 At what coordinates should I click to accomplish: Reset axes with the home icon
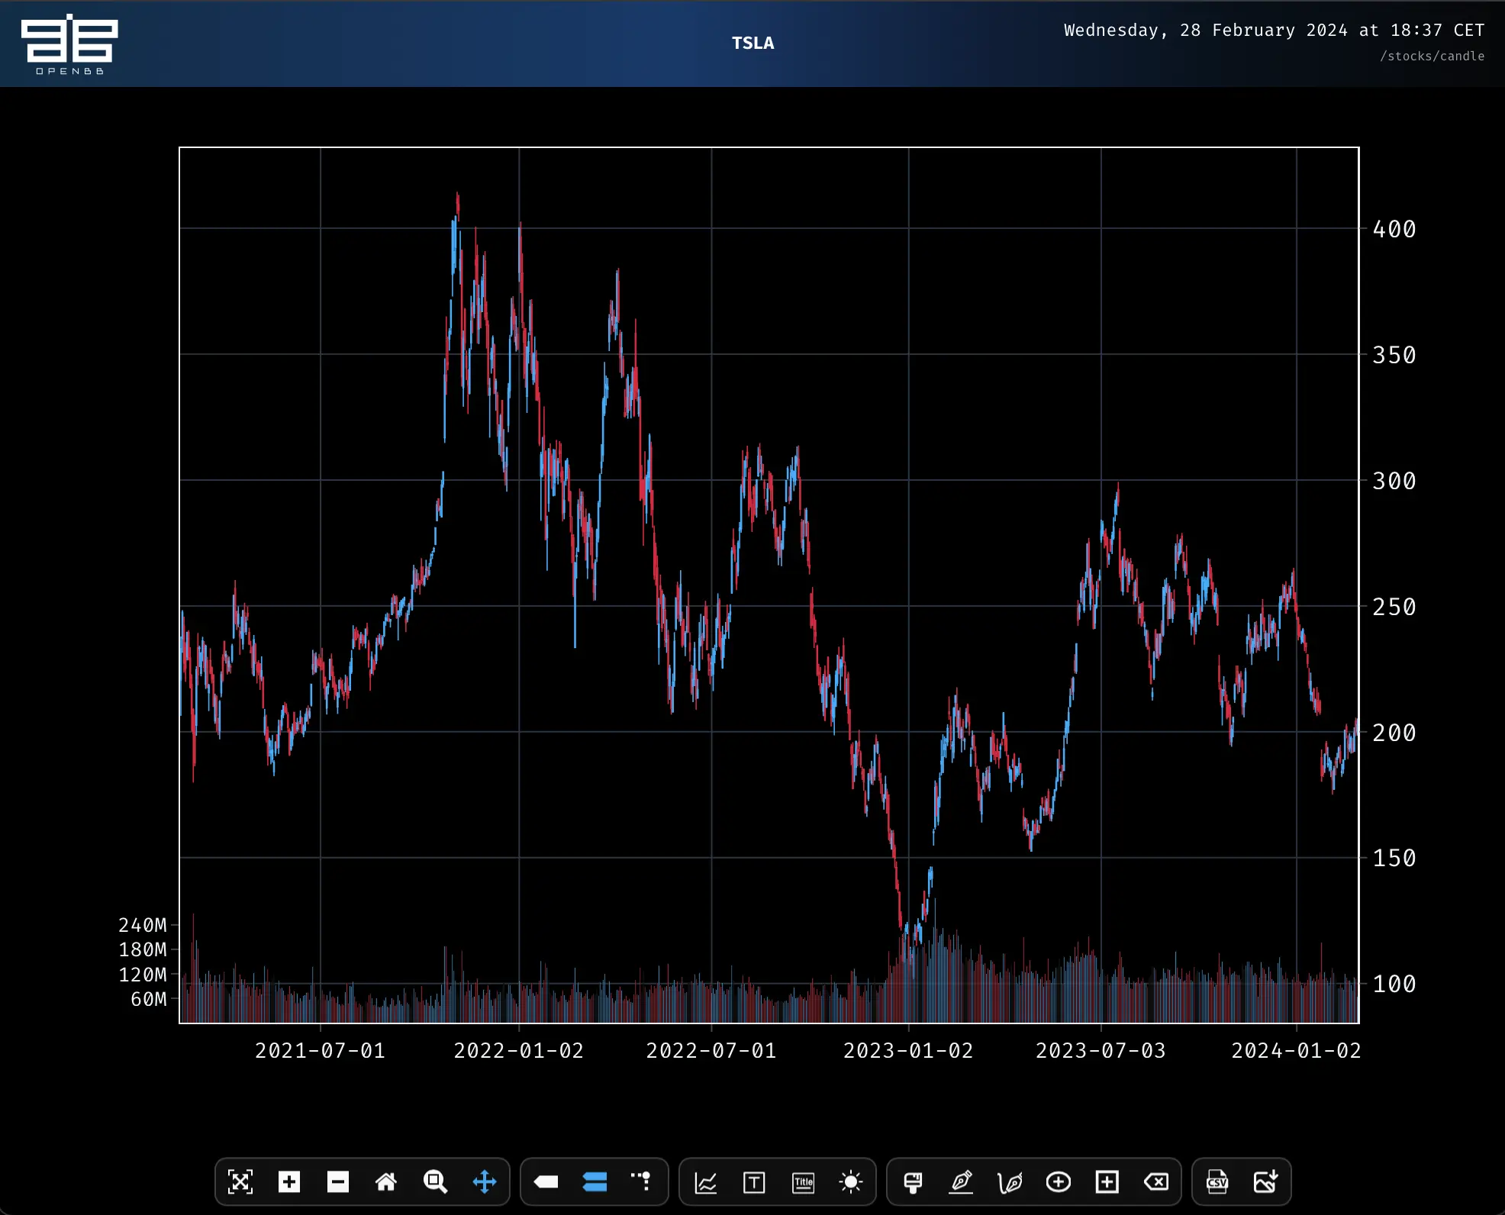(x=386, y=1182)
